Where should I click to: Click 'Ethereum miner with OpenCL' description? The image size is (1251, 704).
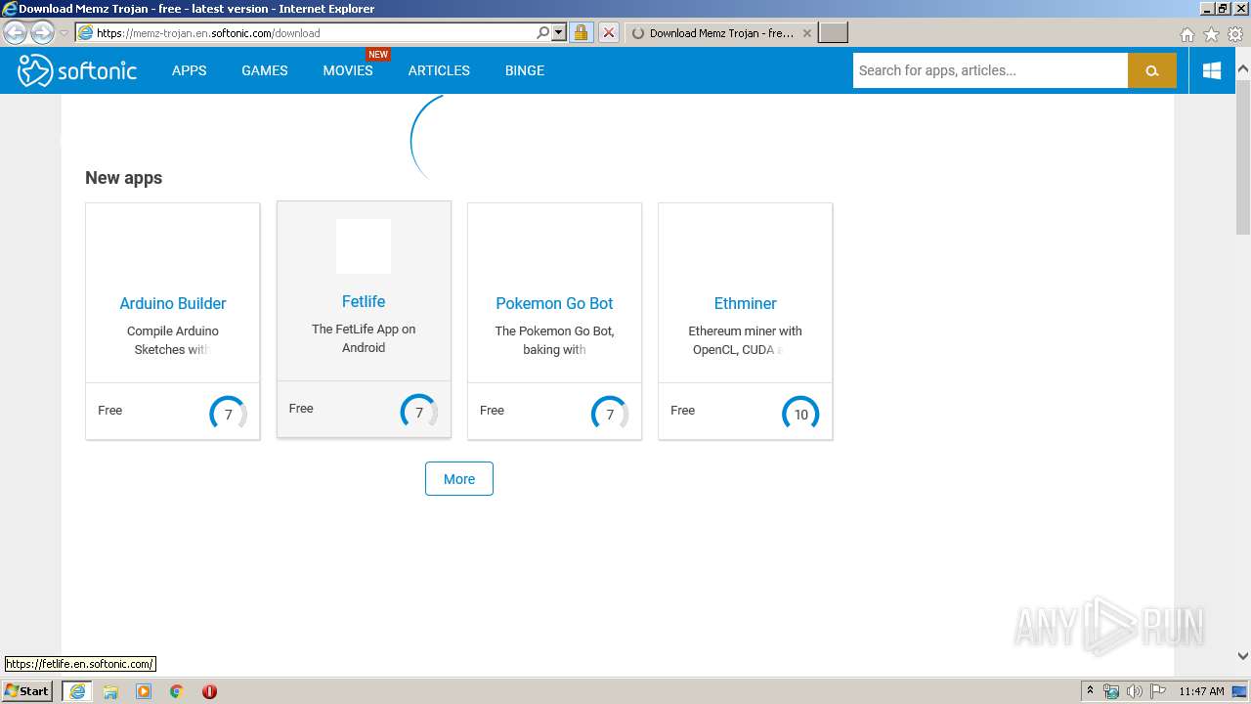pos(745,340)
